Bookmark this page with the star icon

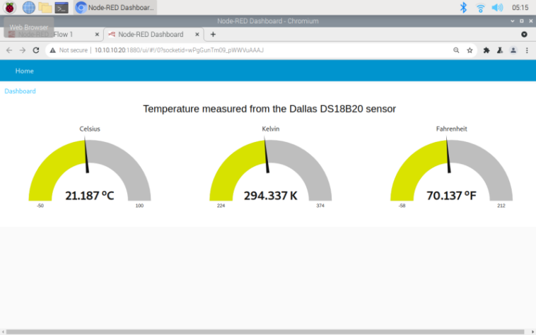coord(470,50)
